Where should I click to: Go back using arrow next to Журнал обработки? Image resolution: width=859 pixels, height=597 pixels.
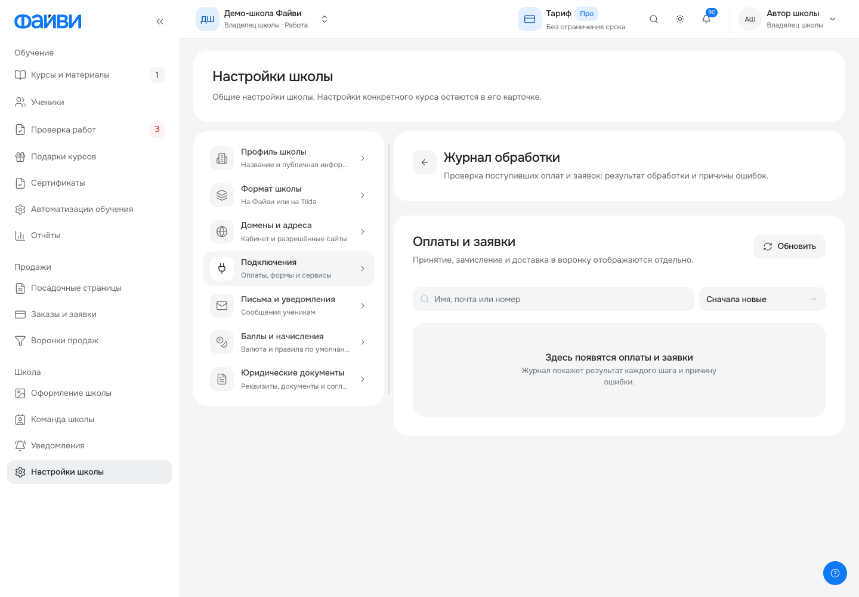pos(425,162)
